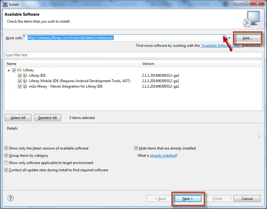Click the Next > button

click(187, 199)
